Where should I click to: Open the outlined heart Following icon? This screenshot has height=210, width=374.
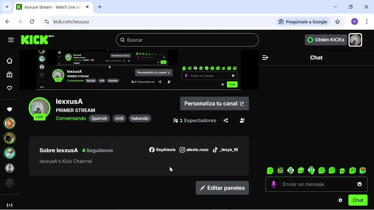[10, 88]
